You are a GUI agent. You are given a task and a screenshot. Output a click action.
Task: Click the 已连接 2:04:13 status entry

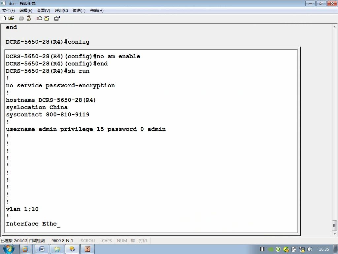click(x=14, y=240)
